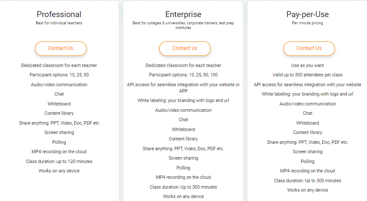Click Professional 'Screen sharing' feature
Viewport: 367px width, 201px height.
pos(59,132)
